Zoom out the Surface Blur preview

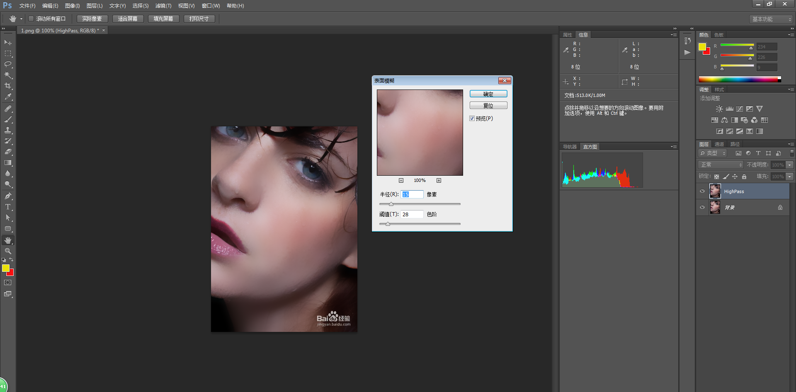tap(401, 180)
